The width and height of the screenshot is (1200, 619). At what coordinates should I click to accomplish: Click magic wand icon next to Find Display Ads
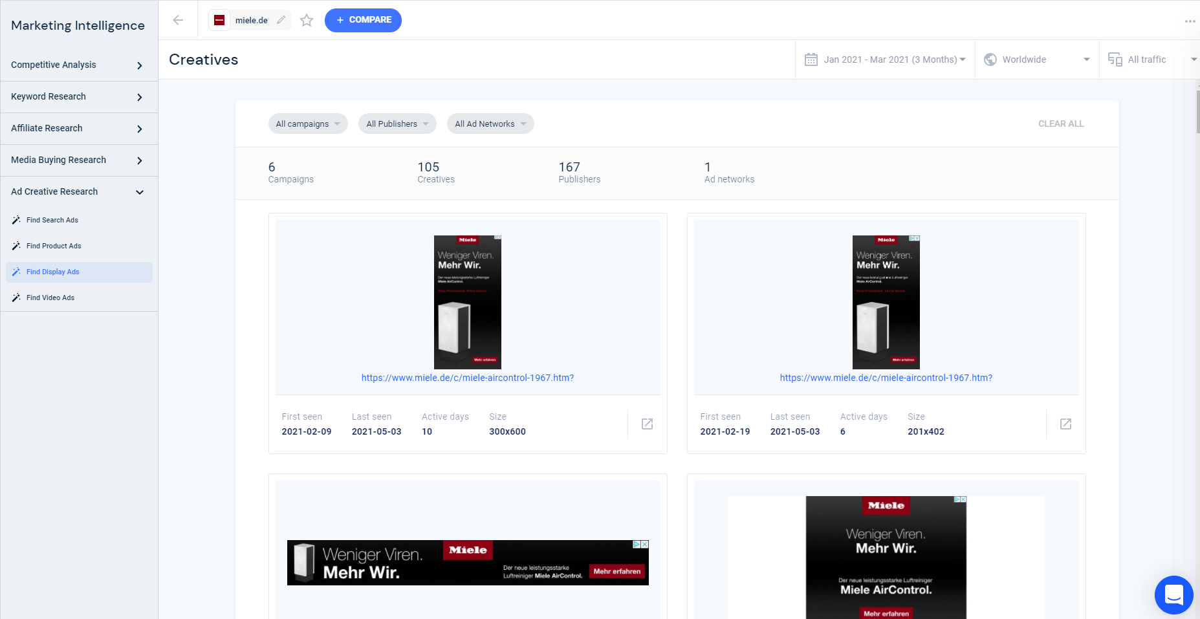16,272
